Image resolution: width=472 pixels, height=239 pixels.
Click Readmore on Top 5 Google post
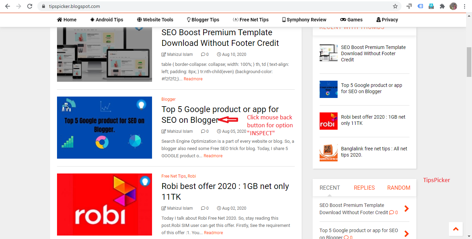click(x=213, y=156)
